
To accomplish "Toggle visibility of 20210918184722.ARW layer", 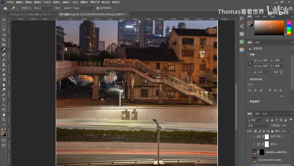I will pos(249,160).
